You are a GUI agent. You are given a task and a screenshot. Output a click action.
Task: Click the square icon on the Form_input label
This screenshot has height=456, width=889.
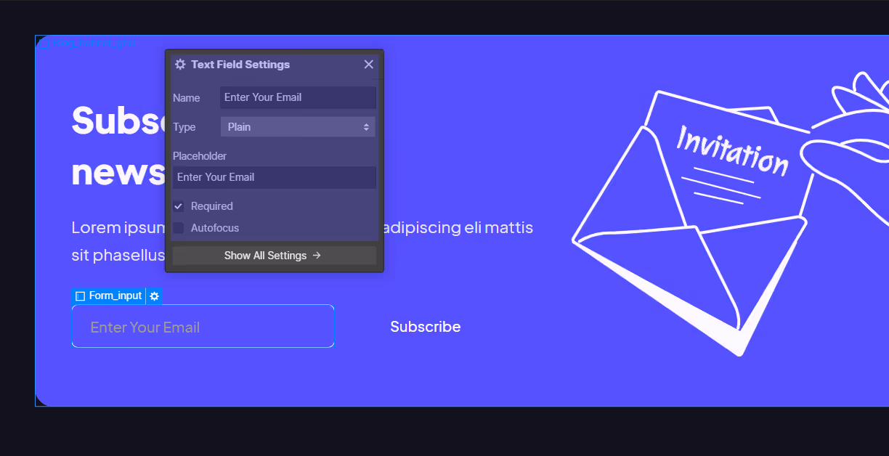[x=80, y=296]
